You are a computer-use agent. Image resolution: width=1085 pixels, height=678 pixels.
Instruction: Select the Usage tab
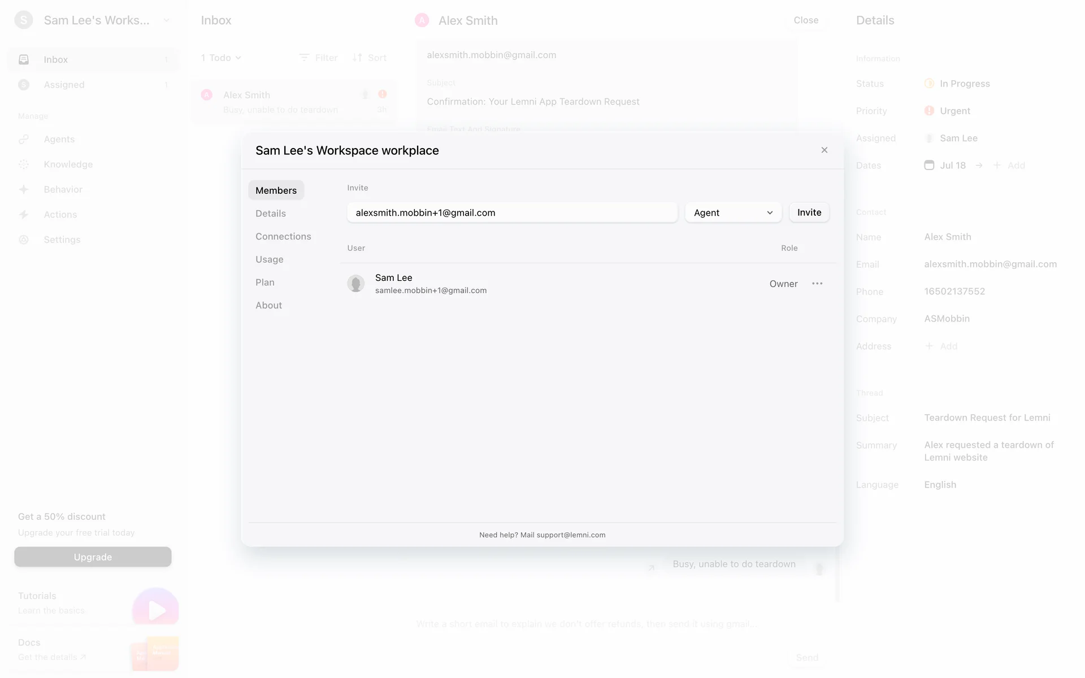270,259
